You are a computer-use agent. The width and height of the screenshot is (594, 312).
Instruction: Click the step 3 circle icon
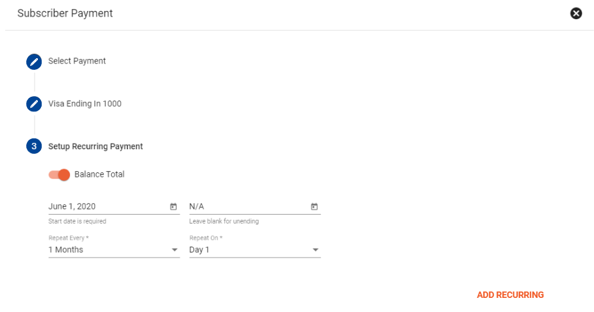pyautogui.click(x=34, y=146)
